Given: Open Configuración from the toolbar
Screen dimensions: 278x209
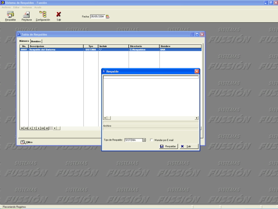Looking at the screenshot, I should coord(43,15).
